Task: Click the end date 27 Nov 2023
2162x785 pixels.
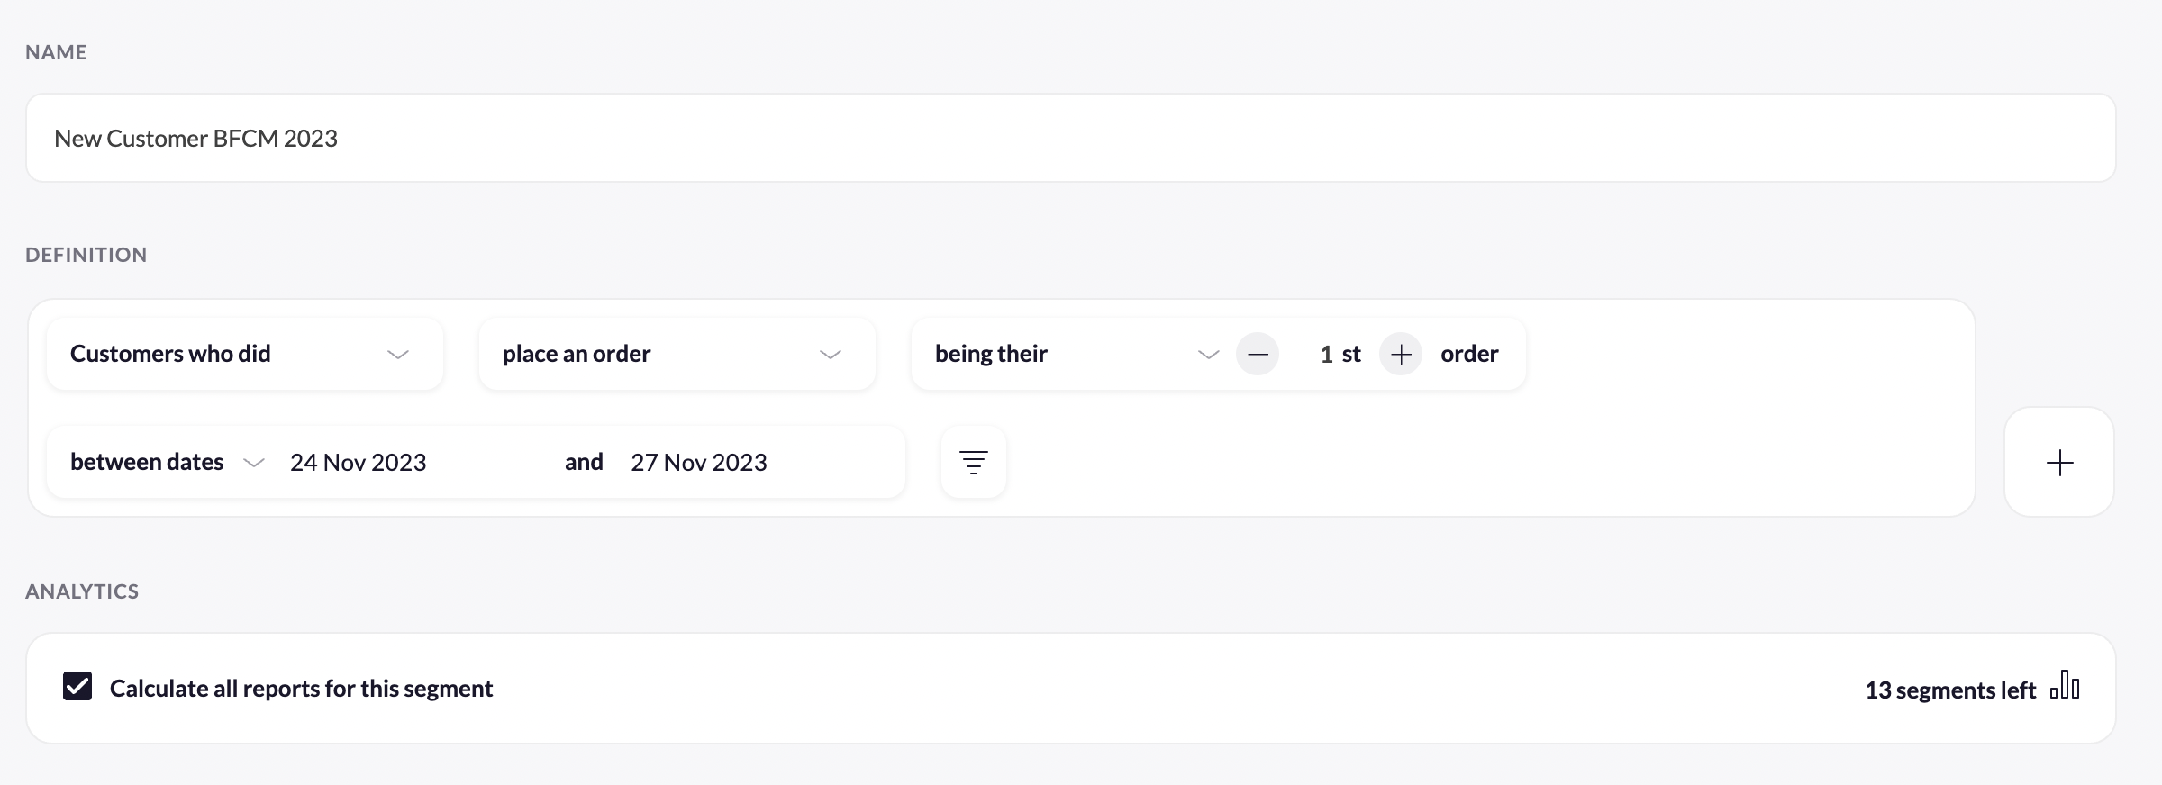Action: pos(699,462)
